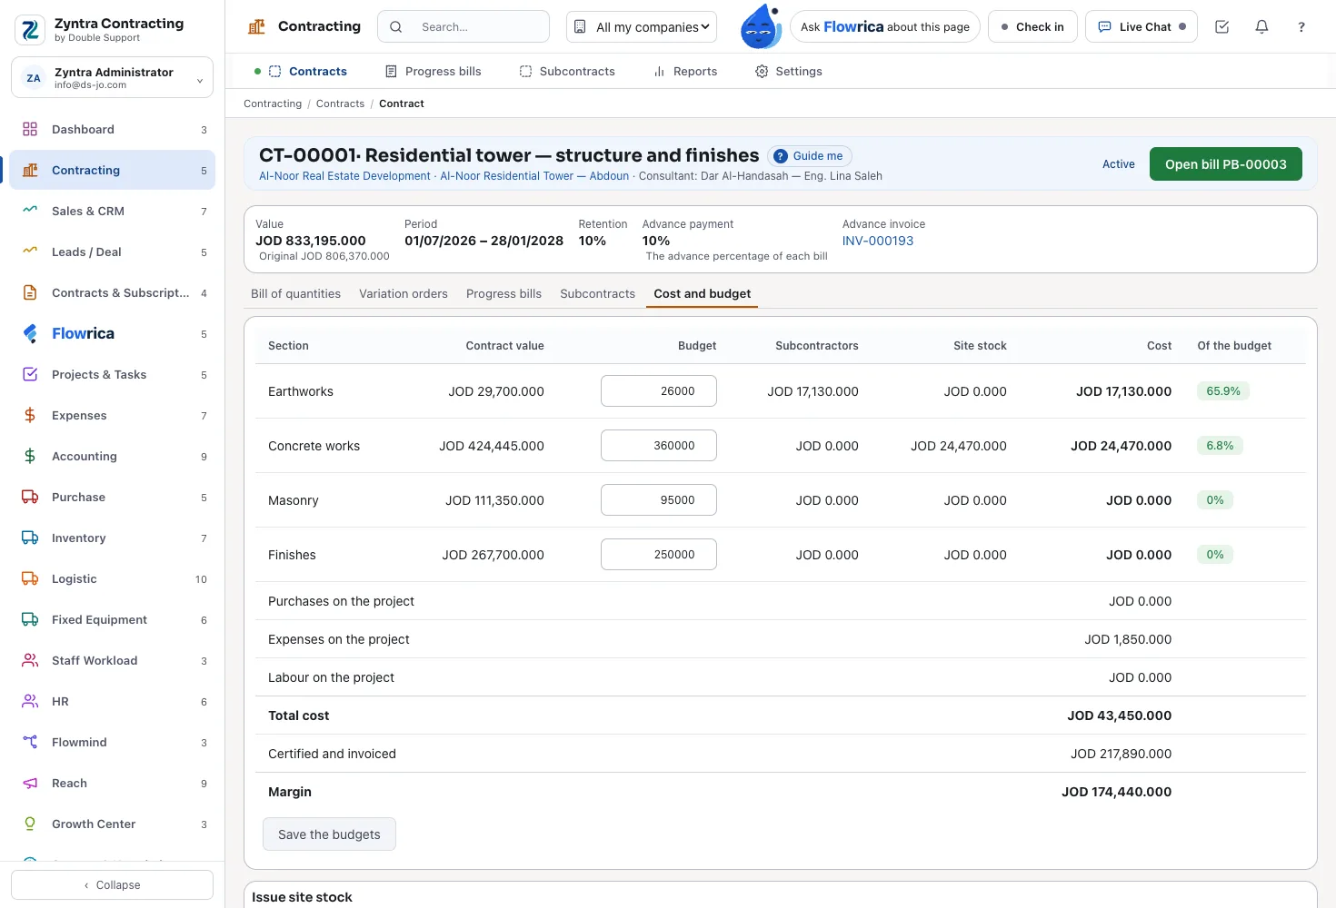
Task: Click Finishes budget input field
Action: (x=659, y=555)
